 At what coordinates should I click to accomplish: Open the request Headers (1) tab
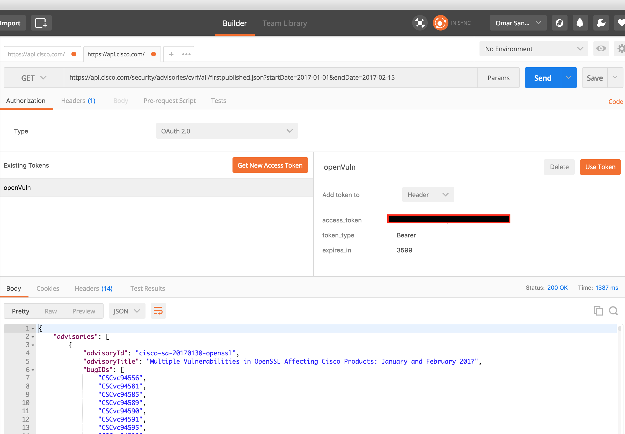(x=78, y=101)
